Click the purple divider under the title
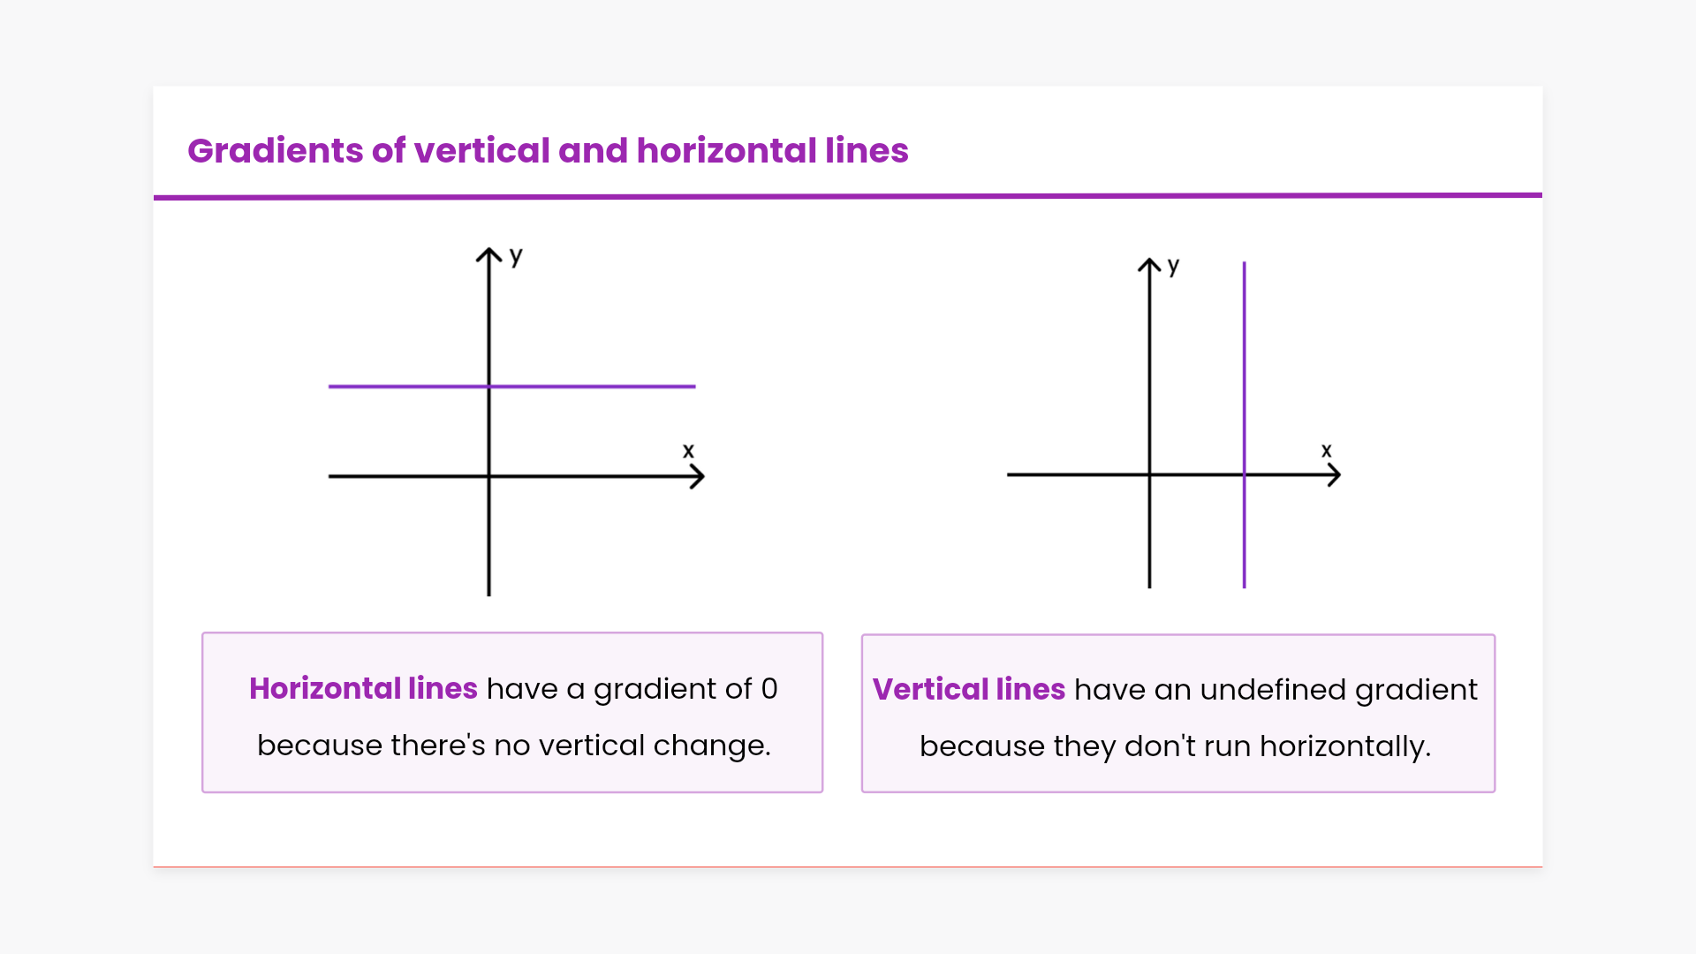This screenshot has width=1696, height=954. pyautogui.click(x=848, y=196)
